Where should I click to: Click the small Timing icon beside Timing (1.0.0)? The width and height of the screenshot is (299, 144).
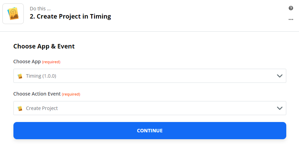[20, 76]
